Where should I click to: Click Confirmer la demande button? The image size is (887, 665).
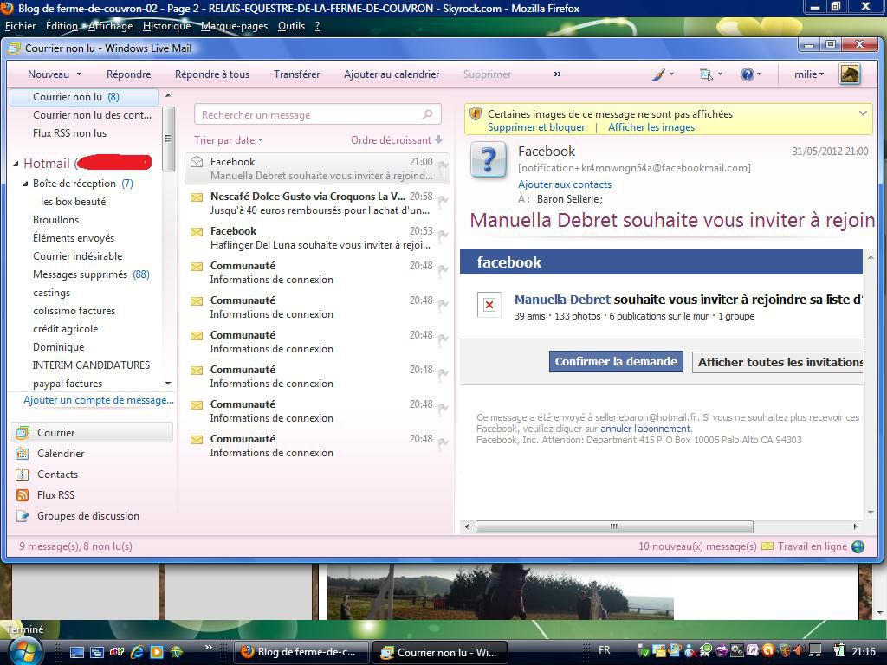616,362
